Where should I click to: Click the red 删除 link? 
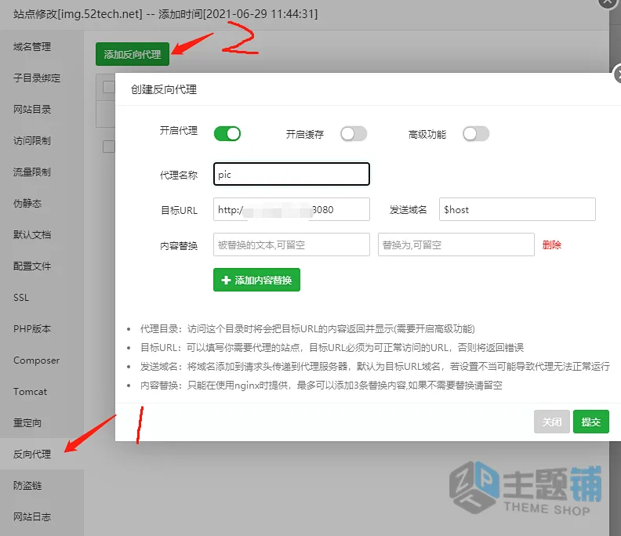tap(552, 244)
